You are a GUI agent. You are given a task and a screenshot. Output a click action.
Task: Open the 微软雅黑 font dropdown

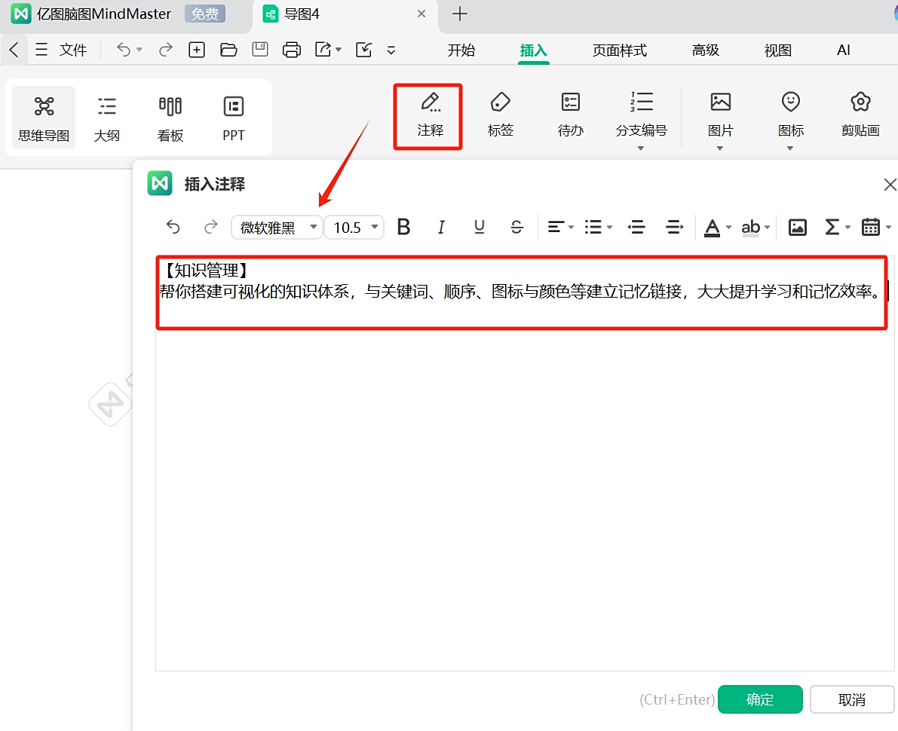(x=277, y=228)
